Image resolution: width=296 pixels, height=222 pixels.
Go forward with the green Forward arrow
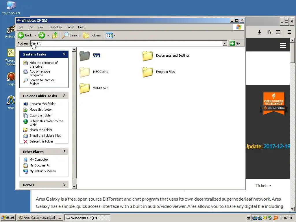click(x=42, y=35)
